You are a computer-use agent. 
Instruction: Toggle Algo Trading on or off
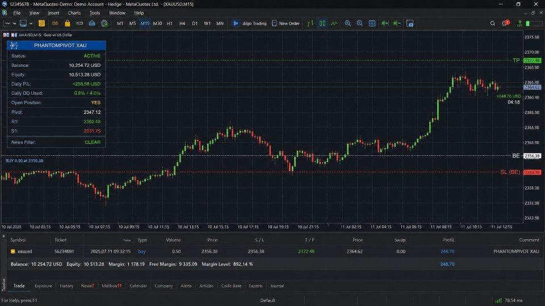pyautogui.click(x=250, y=23)
